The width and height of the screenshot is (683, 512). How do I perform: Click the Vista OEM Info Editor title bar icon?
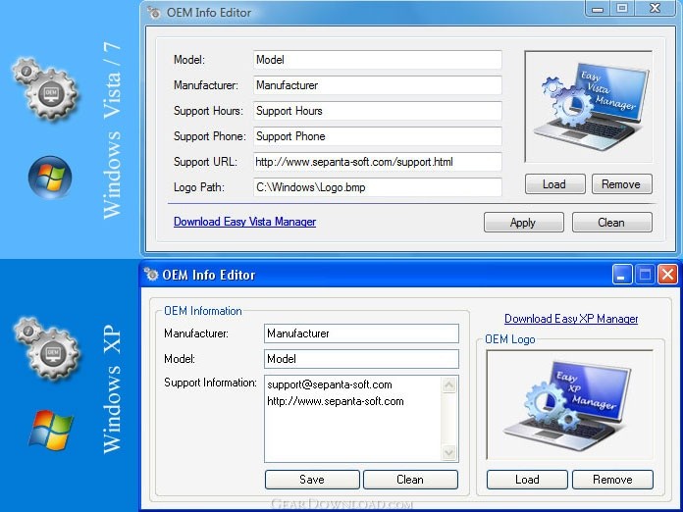154,12
